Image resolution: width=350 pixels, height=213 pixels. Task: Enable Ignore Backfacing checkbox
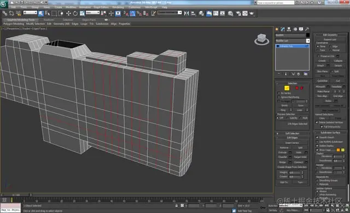(278, 97)
